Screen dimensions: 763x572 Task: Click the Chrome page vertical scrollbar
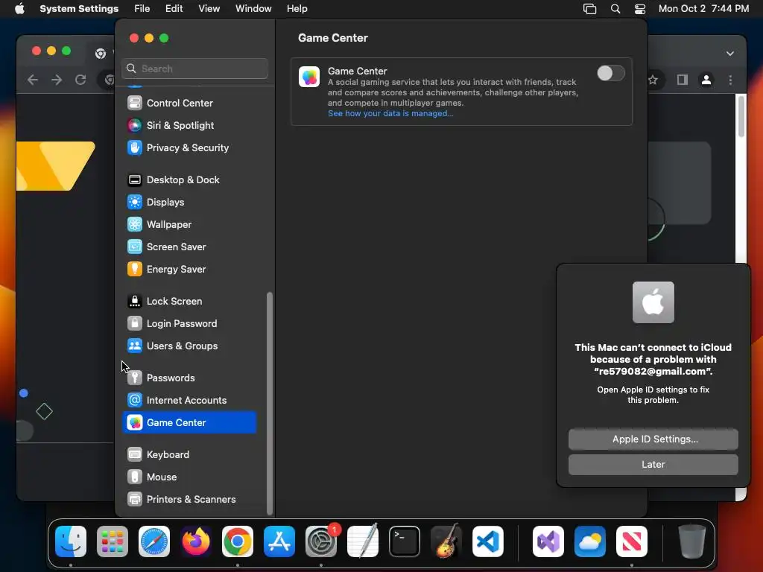click(741, 117)
